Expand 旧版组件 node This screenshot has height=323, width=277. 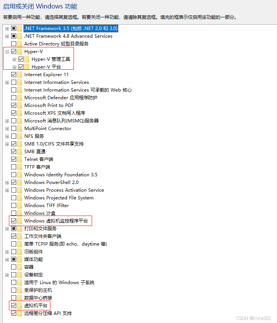[7, 252]
